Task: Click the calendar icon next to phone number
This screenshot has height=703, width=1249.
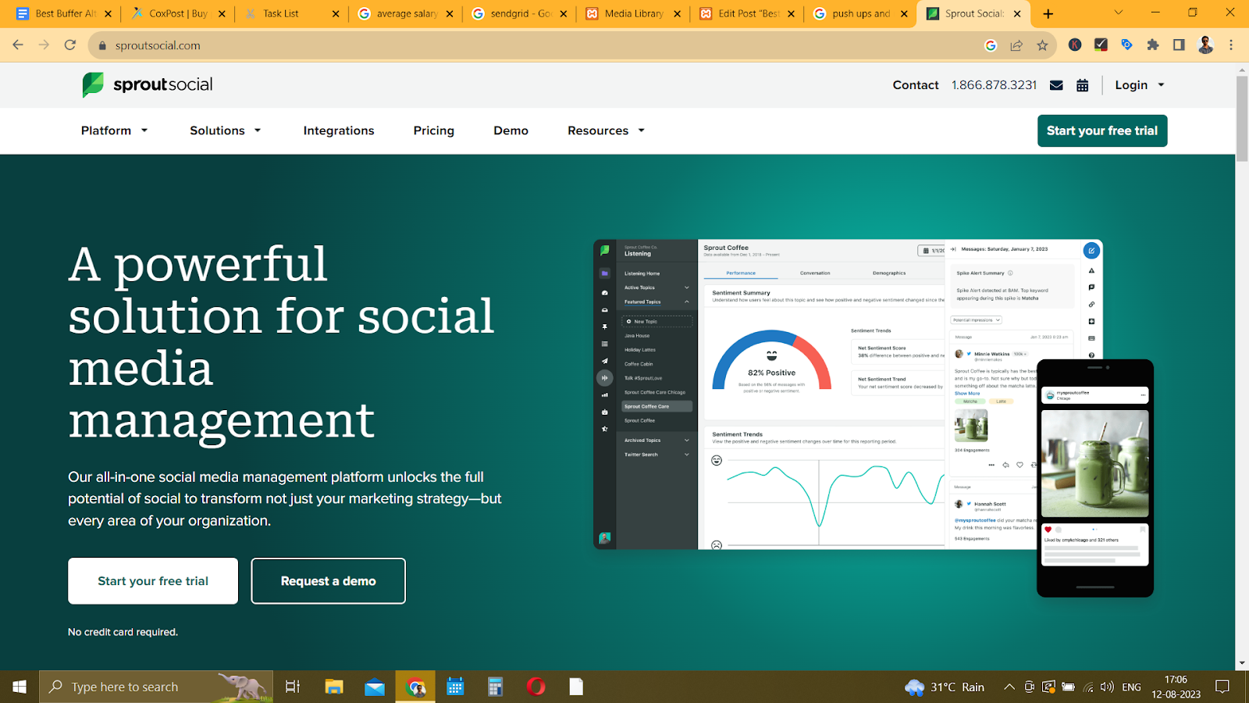Action: point(1082,85)
